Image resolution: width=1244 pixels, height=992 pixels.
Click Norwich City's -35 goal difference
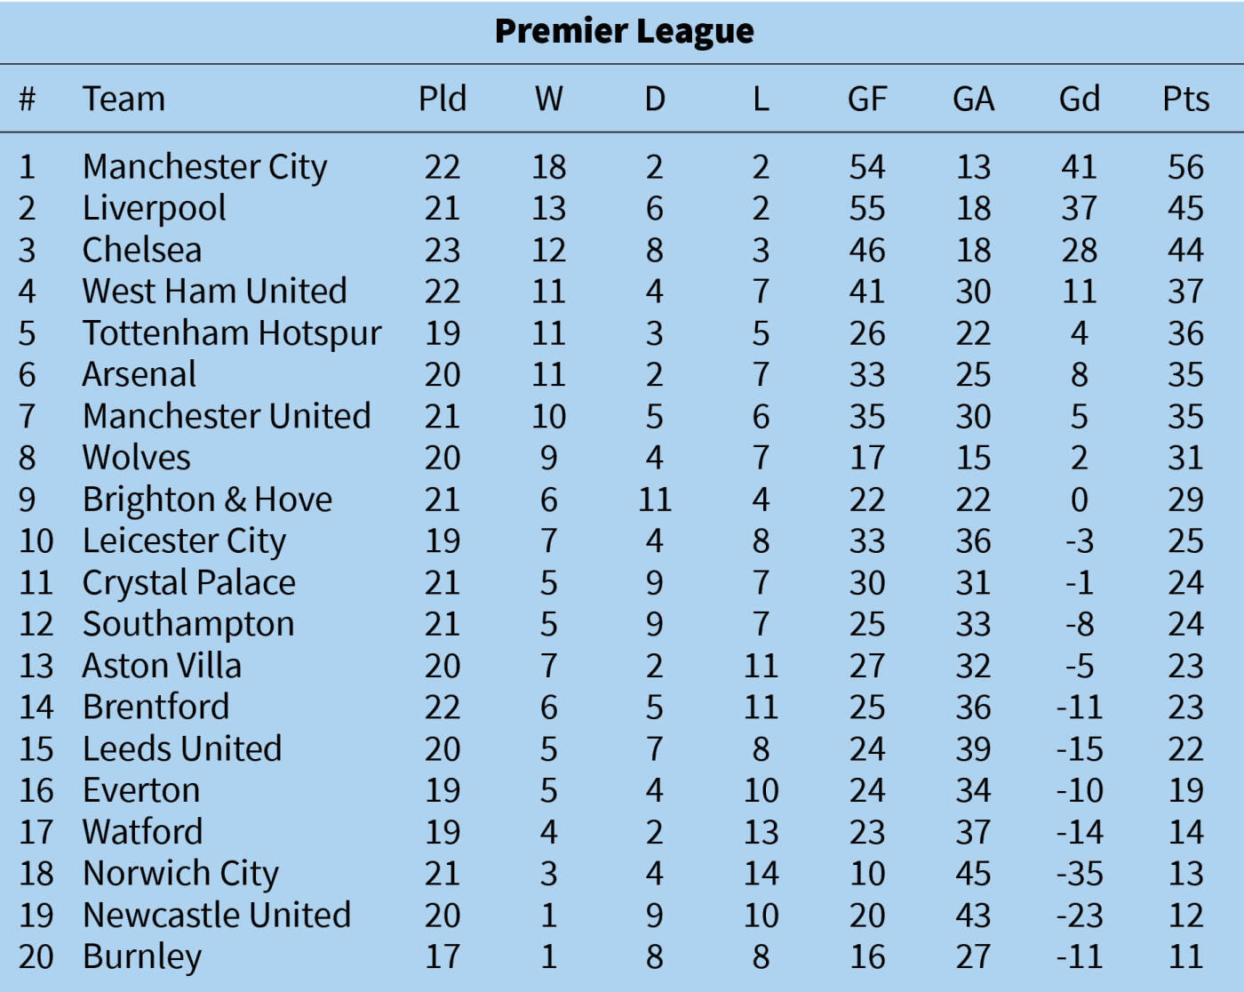coord(1080,874)
